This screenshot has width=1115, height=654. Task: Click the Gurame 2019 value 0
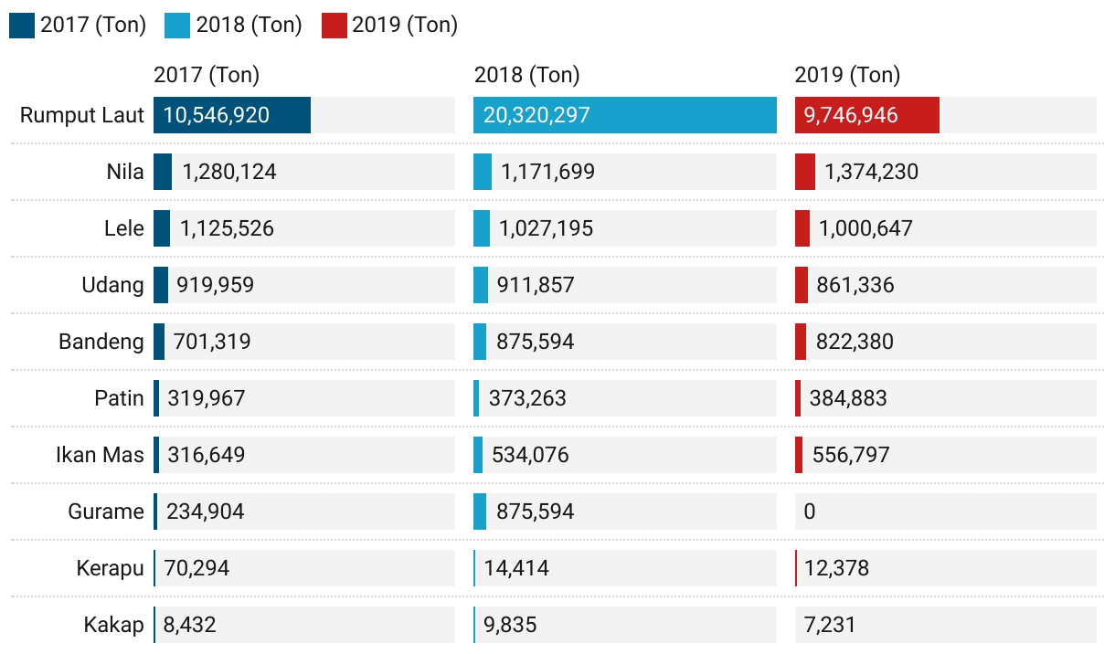(x=810, y=512)
